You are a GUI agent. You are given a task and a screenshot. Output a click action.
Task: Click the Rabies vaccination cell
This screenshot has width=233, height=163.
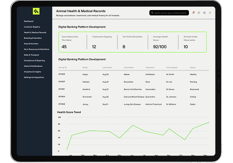(x=126, y=75)
